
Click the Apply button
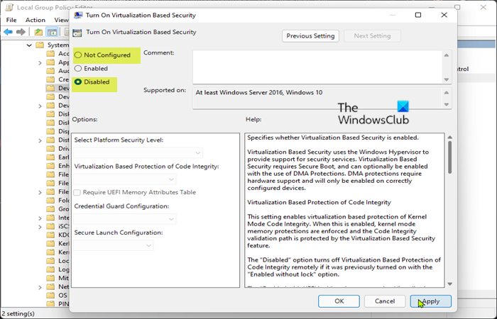(x=431, y=301)
